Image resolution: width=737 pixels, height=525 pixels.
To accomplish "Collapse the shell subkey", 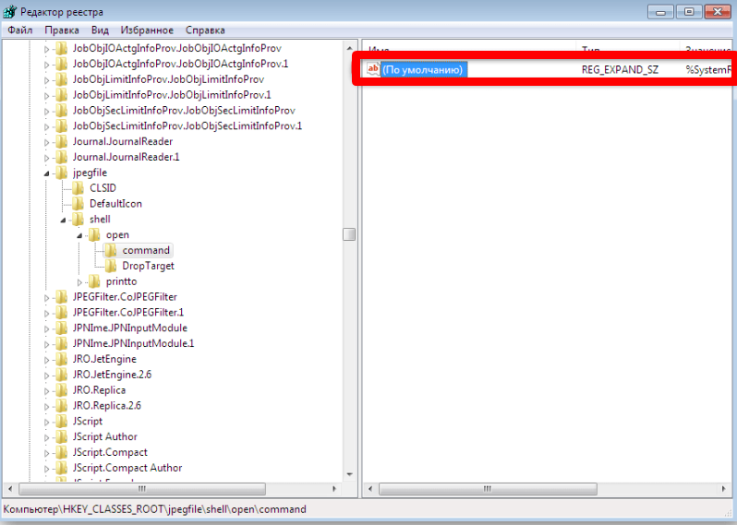I will [x=63, y=220].
